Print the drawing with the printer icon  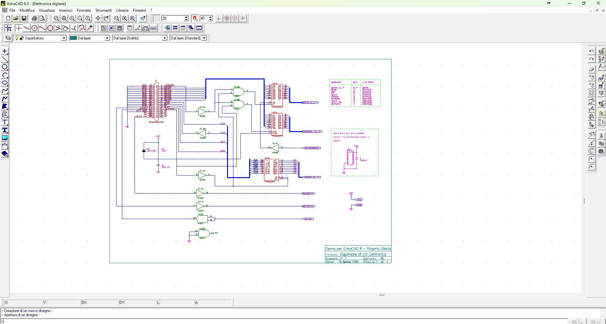34,18
